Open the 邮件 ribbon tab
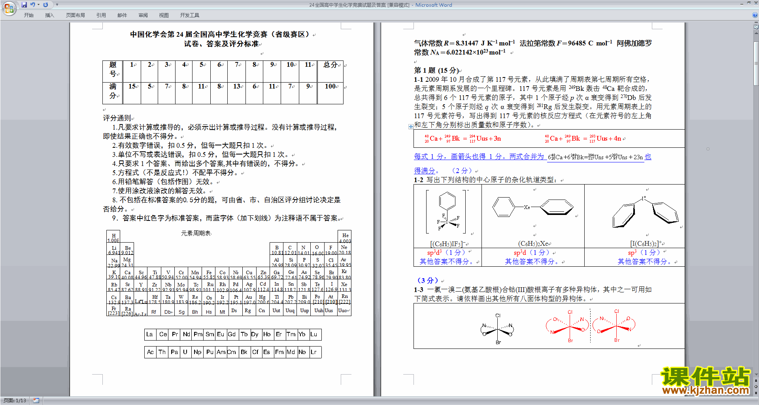 (x=122, y=15)
